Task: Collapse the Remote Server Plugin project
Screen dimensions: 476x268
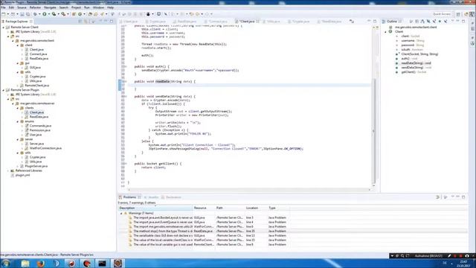Action: [4, 90]
